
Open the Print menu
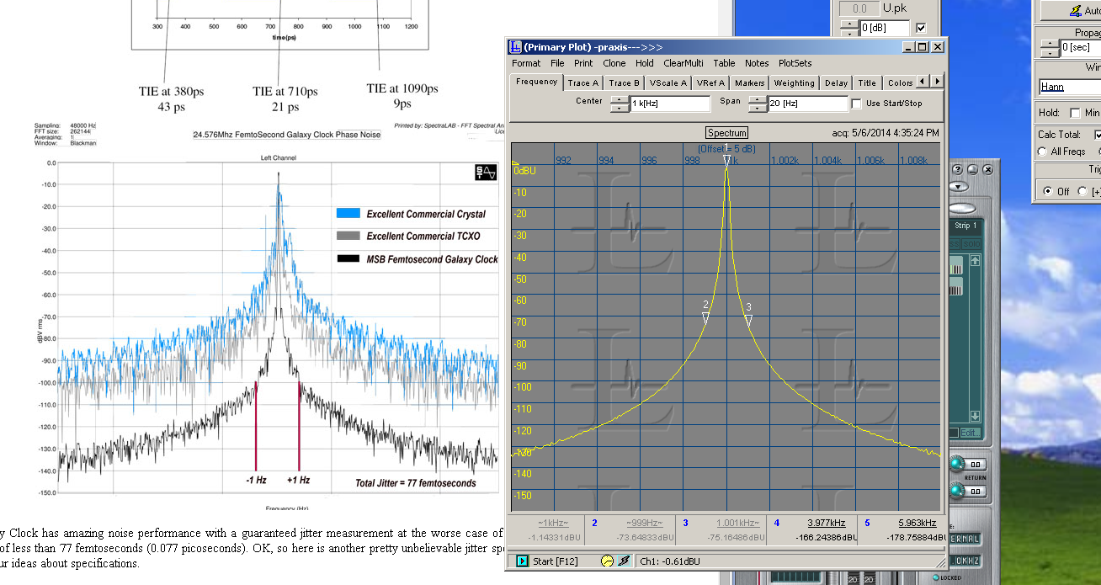583,63
